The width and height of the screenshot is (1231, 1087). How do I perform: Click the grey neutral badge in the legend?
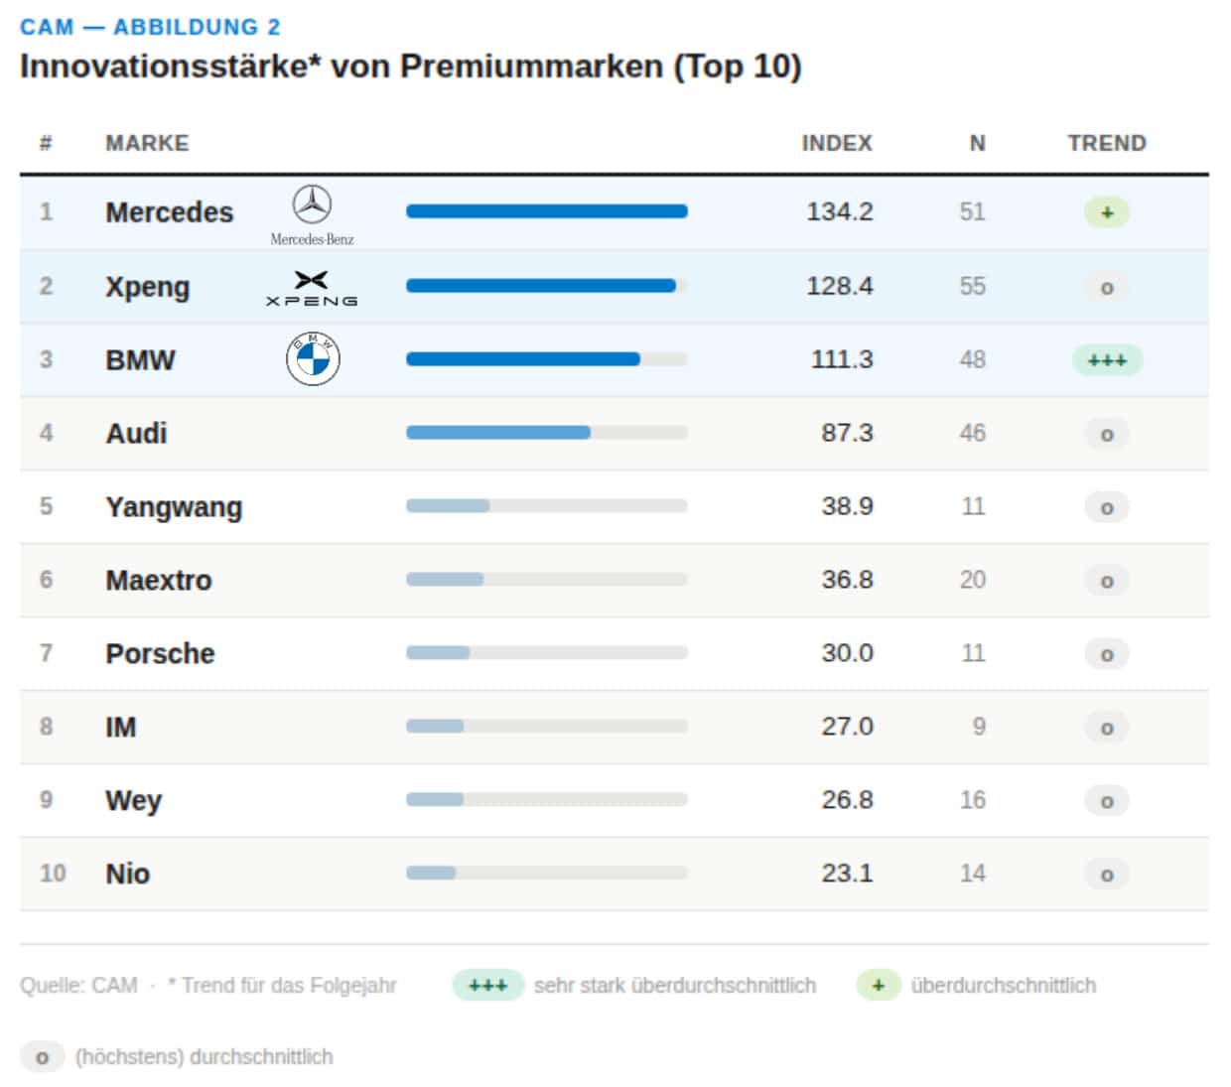[42, 1057]
